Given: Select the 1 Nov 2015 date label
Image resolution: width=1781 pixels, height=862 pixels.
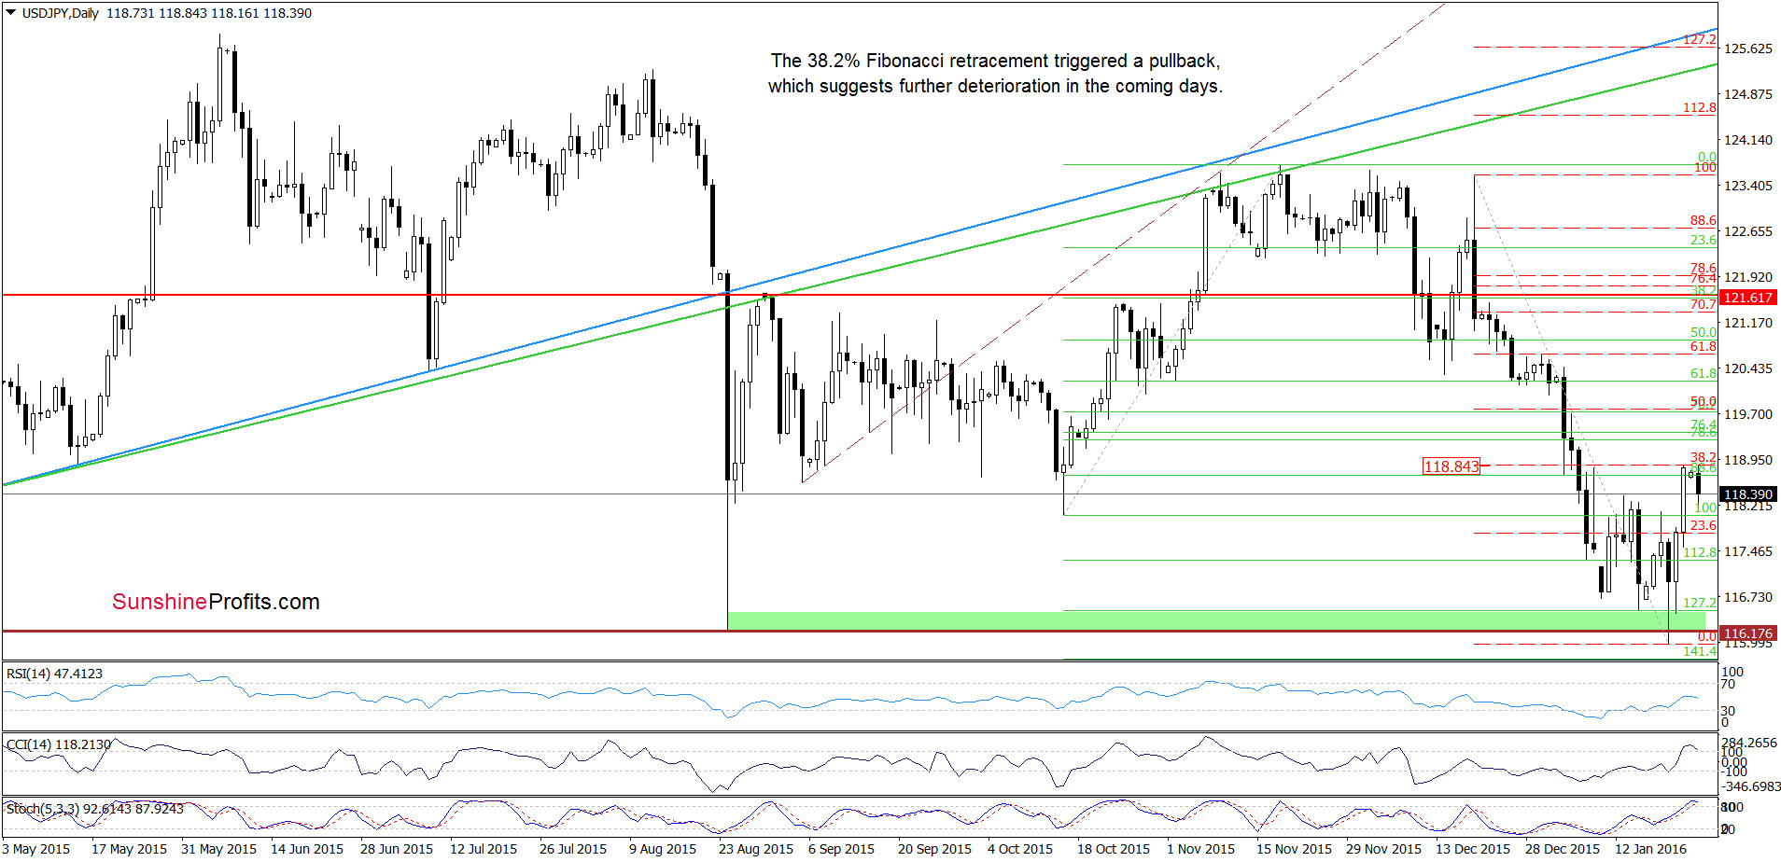Looking at the screenshot, I should click(1200, 849).
